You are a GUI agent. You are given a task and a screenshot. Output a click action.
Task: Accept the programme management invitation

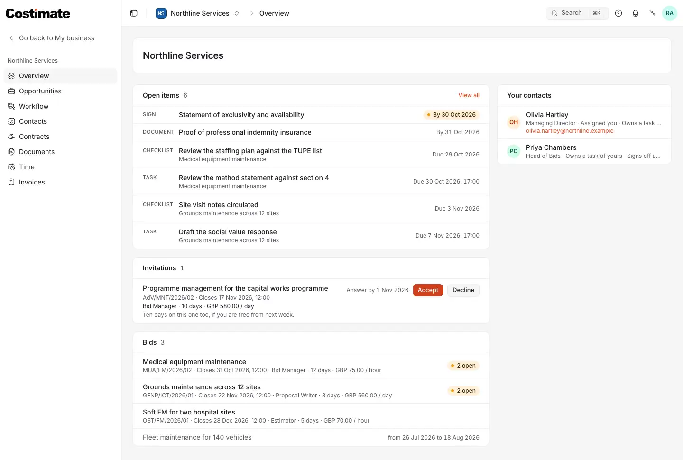pyautogui.click(x=428, y=290)
